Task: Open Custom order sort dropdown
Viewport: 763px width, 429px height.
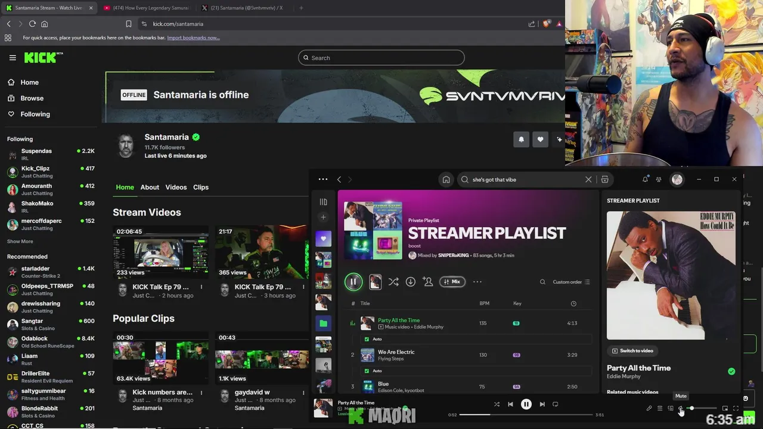Action: pyautogui.click(x=571, y=282)
